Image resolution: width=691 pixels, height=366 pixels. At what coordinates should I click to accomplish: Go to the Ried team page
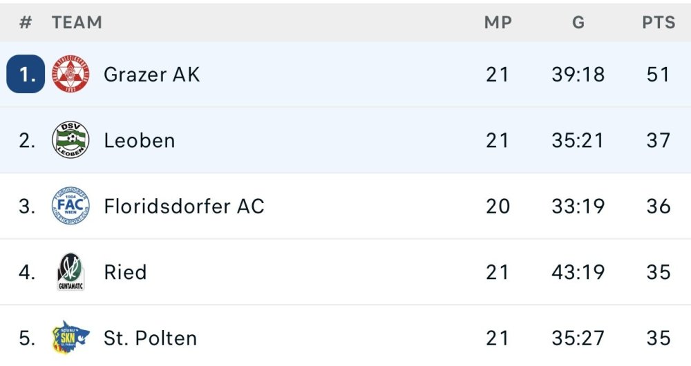point(125,272)
